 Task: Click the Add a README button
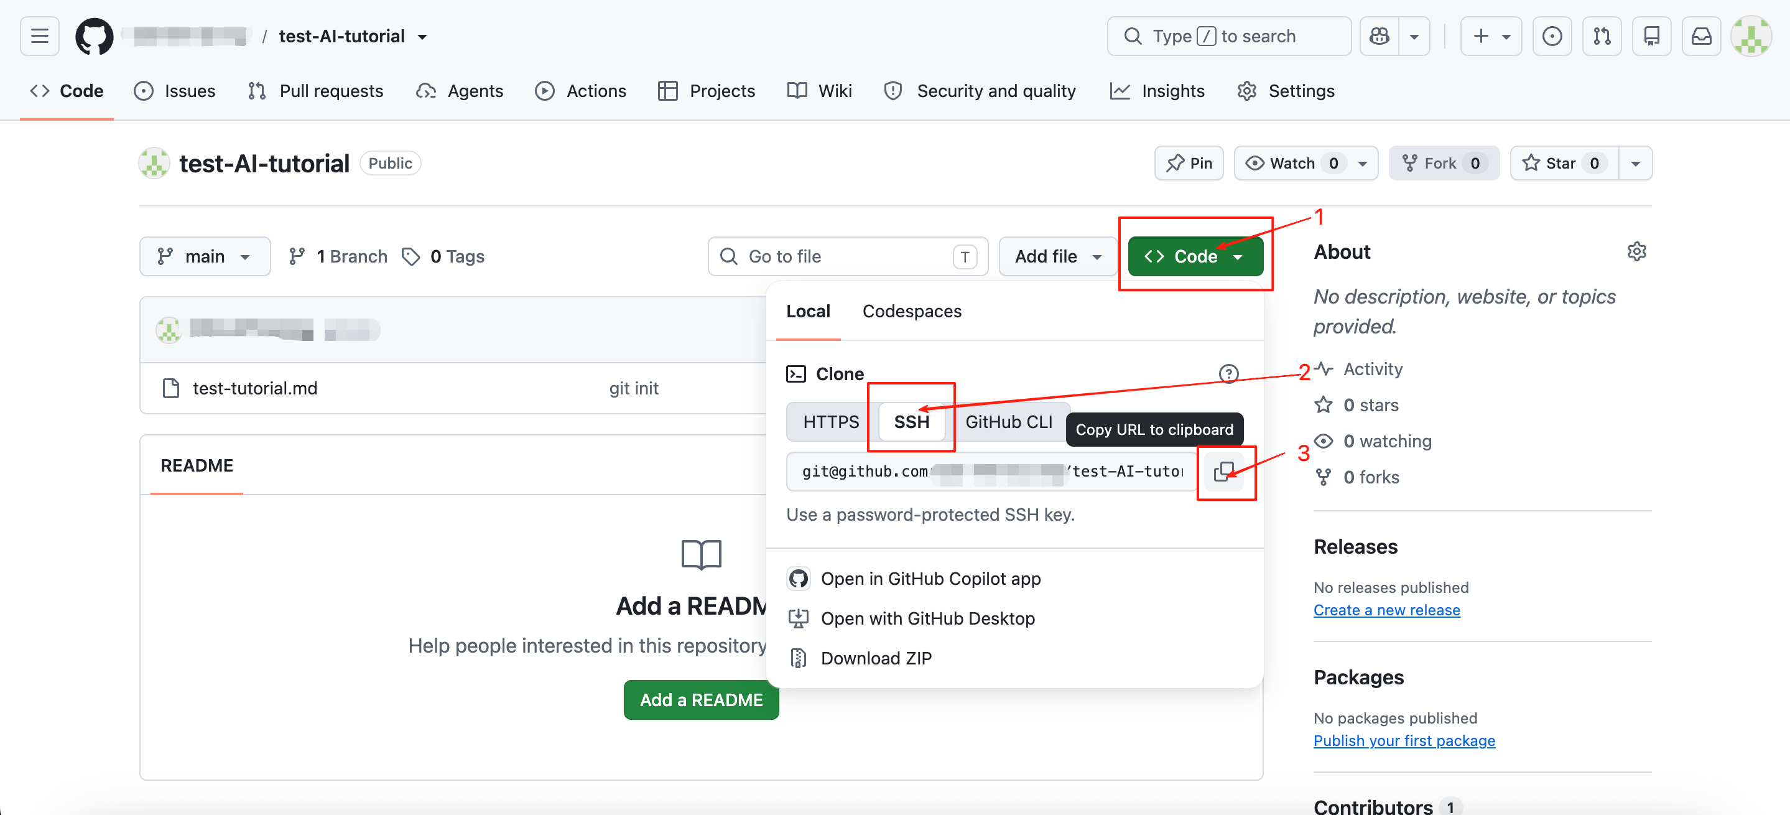[x=701, y=700]
